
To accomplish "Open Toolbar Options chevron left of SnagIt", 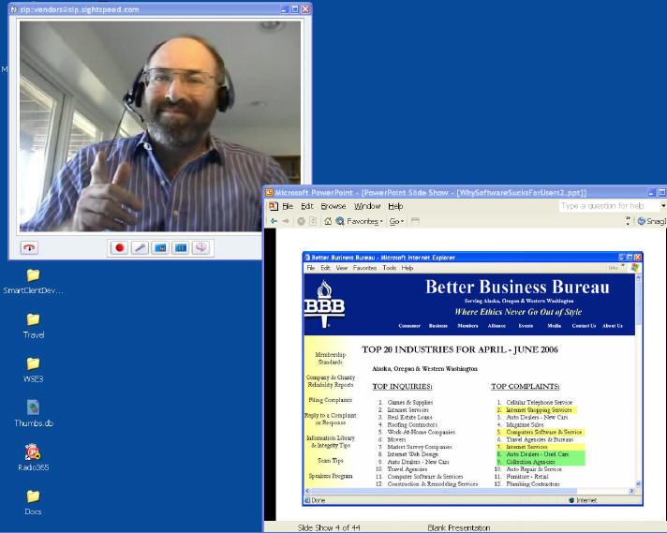I will [629, 221].
